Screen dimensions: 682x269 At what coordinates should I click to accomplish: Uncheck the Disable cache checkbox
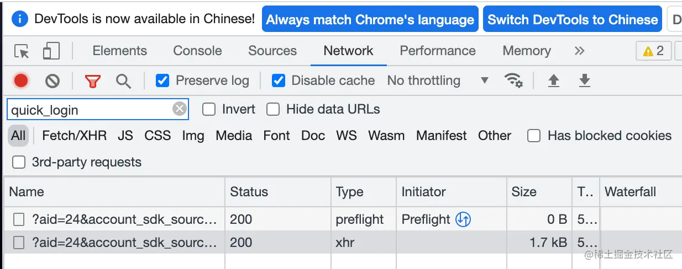tap(279, 80)
